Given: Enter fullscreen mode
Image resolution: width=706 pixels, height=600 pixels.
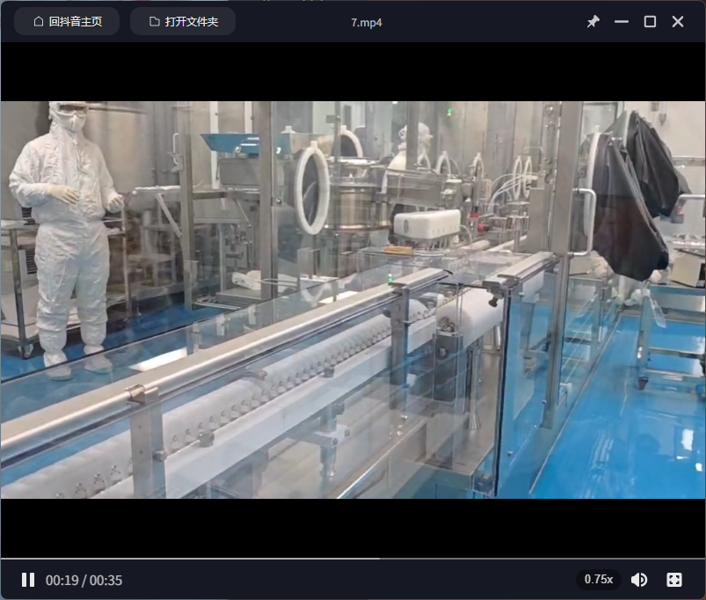Looking at the screenshot, I should click(x=674, y=580).
